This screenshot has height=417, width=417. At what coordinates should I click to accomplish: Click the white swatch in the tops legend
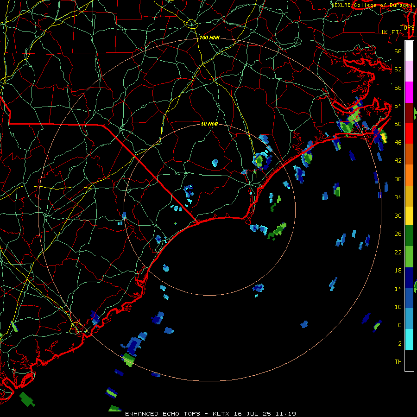409,51
